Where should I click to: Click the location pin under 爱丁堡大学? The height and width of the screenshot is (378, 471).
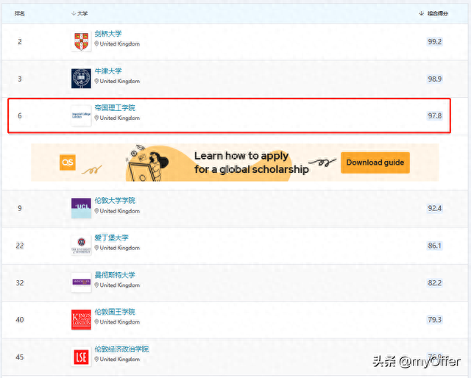click(x=96, y=248)
